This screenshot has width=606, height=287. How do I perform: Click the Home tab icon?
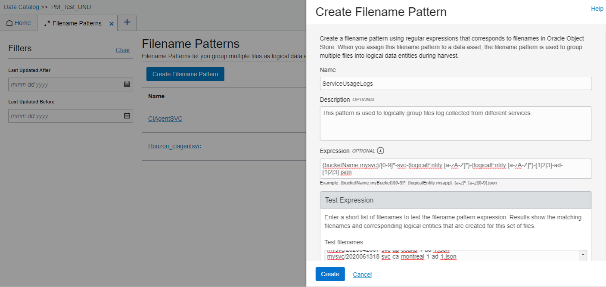tap(9, 23)
